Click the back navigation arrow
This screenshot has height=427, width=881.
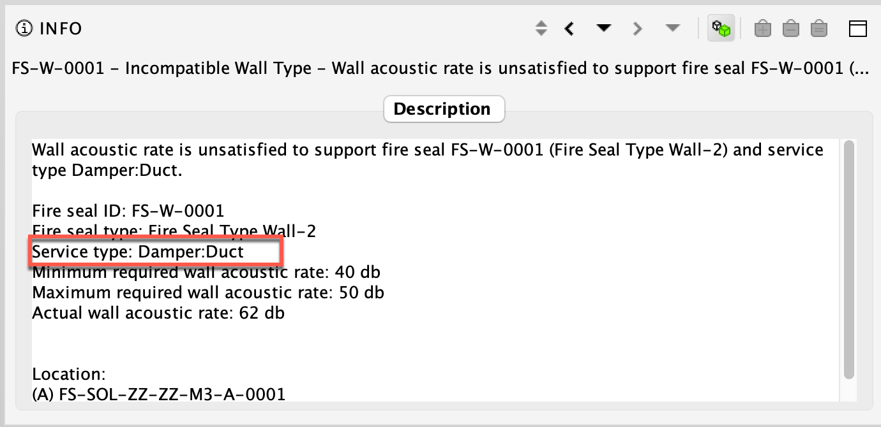(569, 28)
